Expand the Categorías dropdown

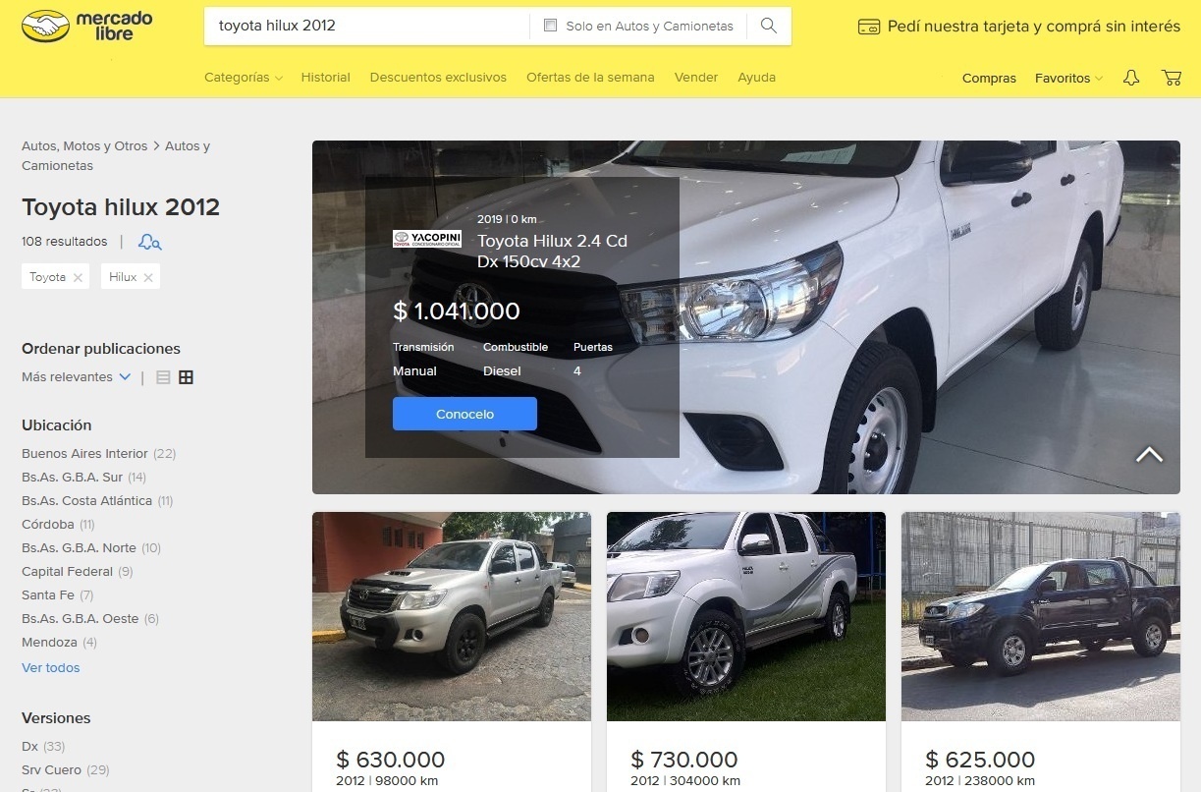pos(244,78)
